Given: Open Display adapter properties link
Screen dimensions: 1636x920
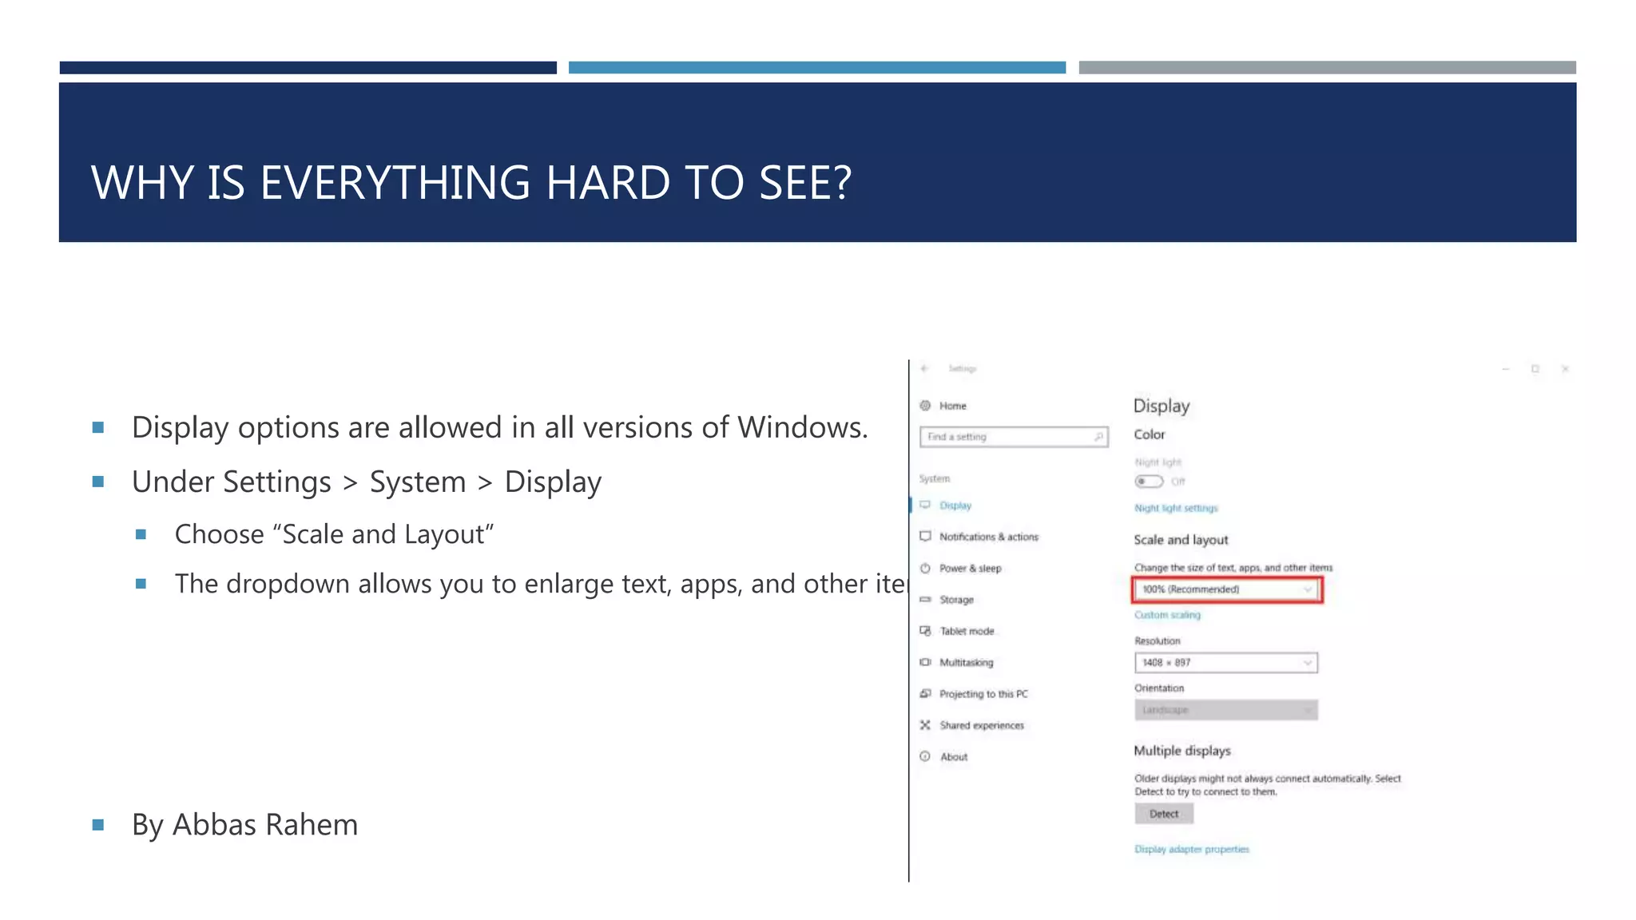Looking at the screenshot, I should [1192, 849].
